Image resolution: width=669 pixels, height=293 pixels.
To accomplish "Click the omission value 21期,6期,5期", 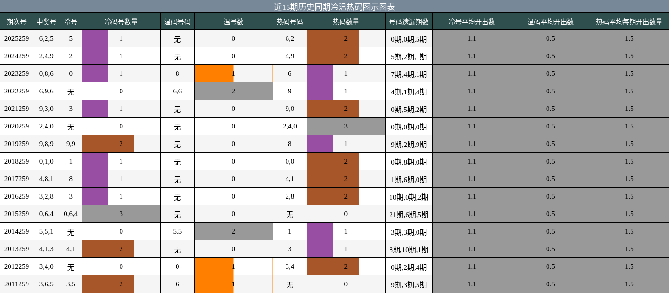I will pyautogui.click(x=409, y=214).
